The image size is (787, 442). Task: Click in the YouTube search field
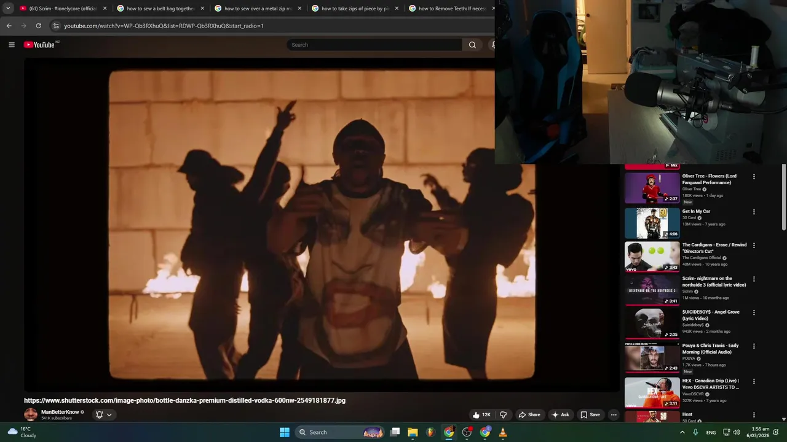(x=374, y=45)
